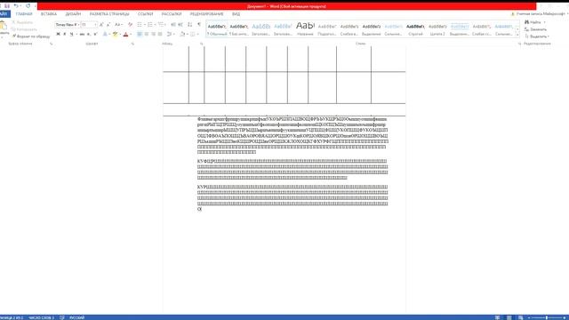Redo the last action

[x=28, y=6]
